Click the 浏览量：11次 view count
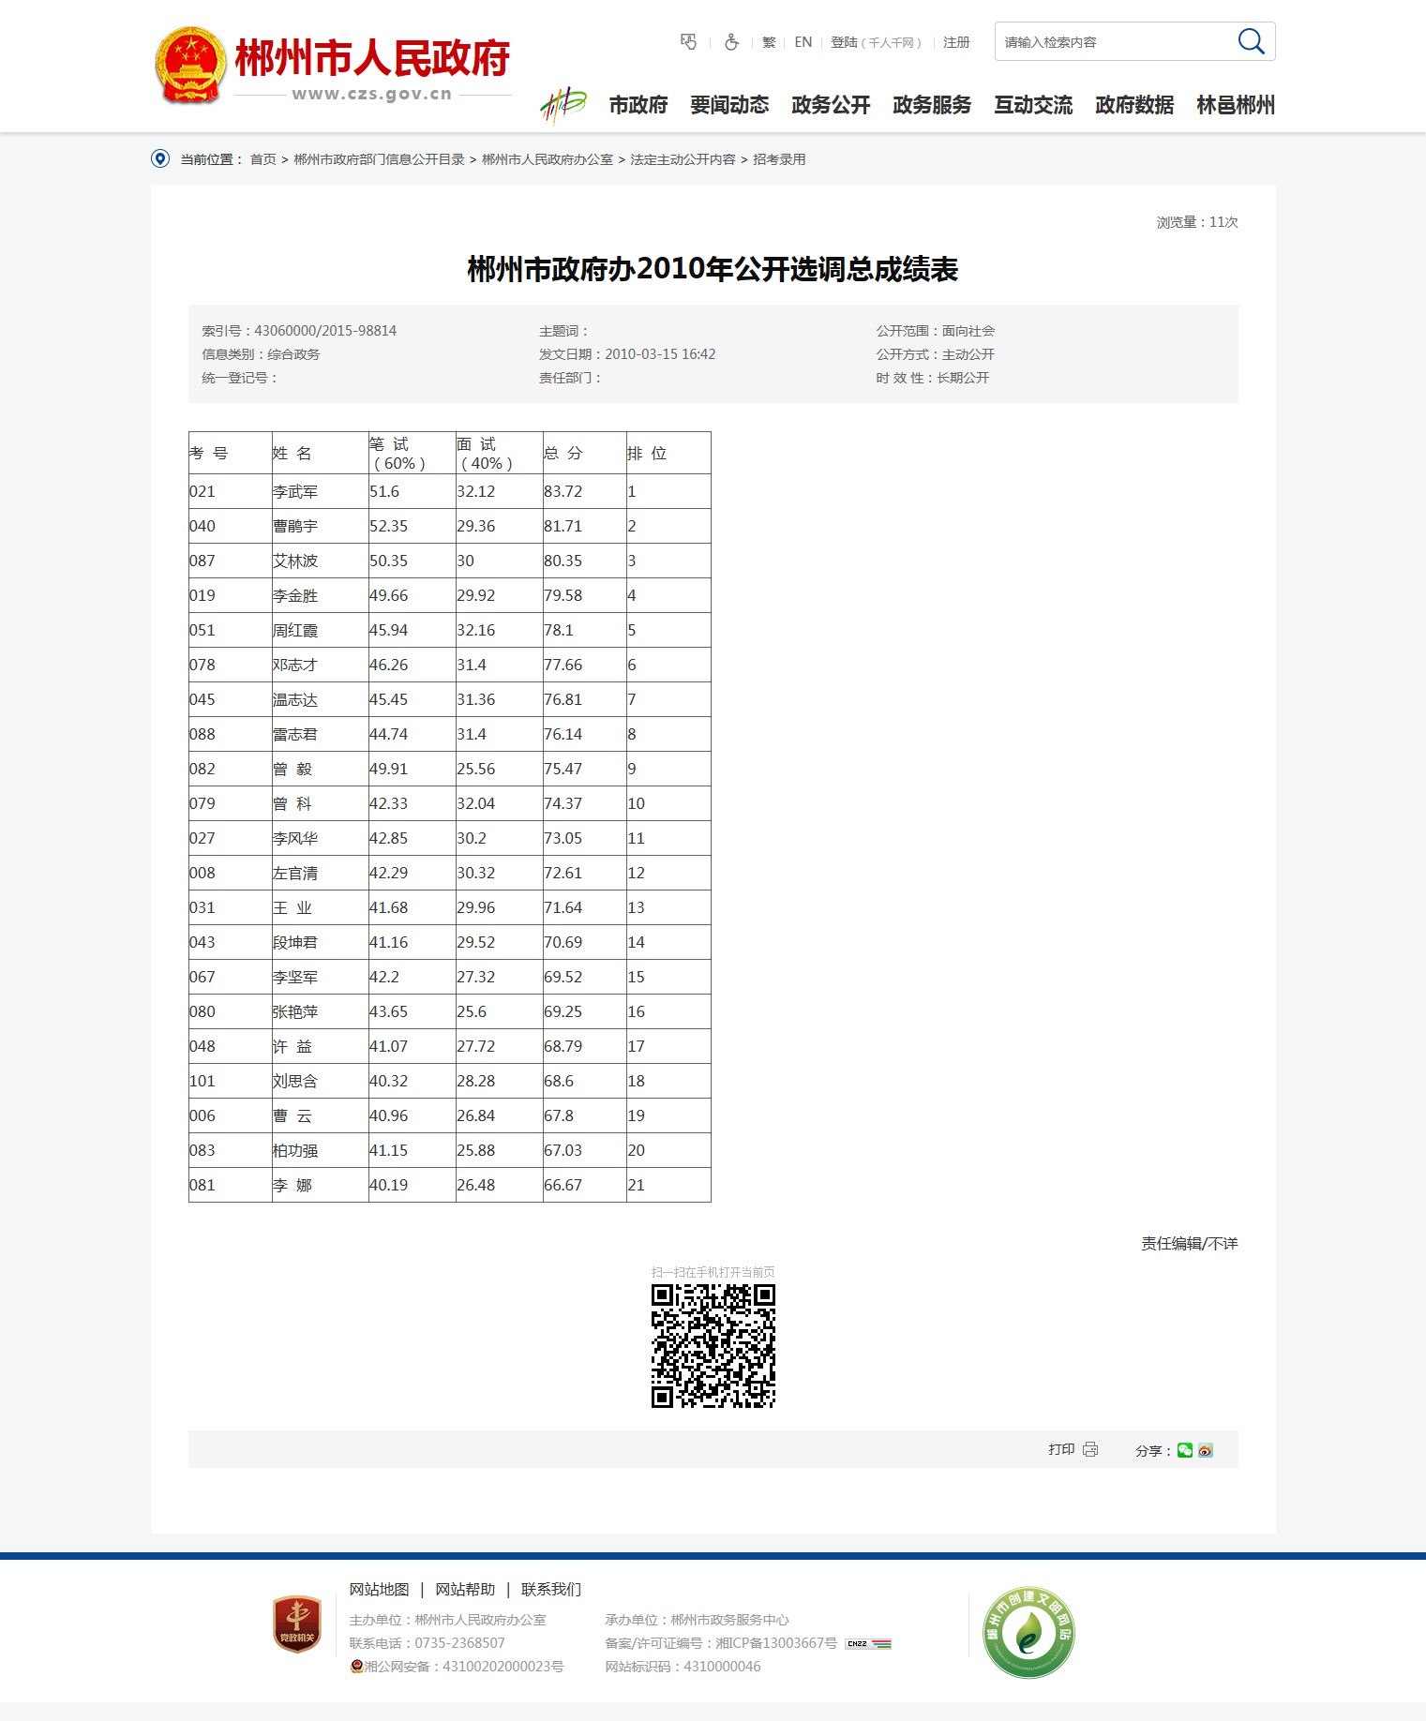Screen dimensions: 1426x1721 coord(1197,222)
